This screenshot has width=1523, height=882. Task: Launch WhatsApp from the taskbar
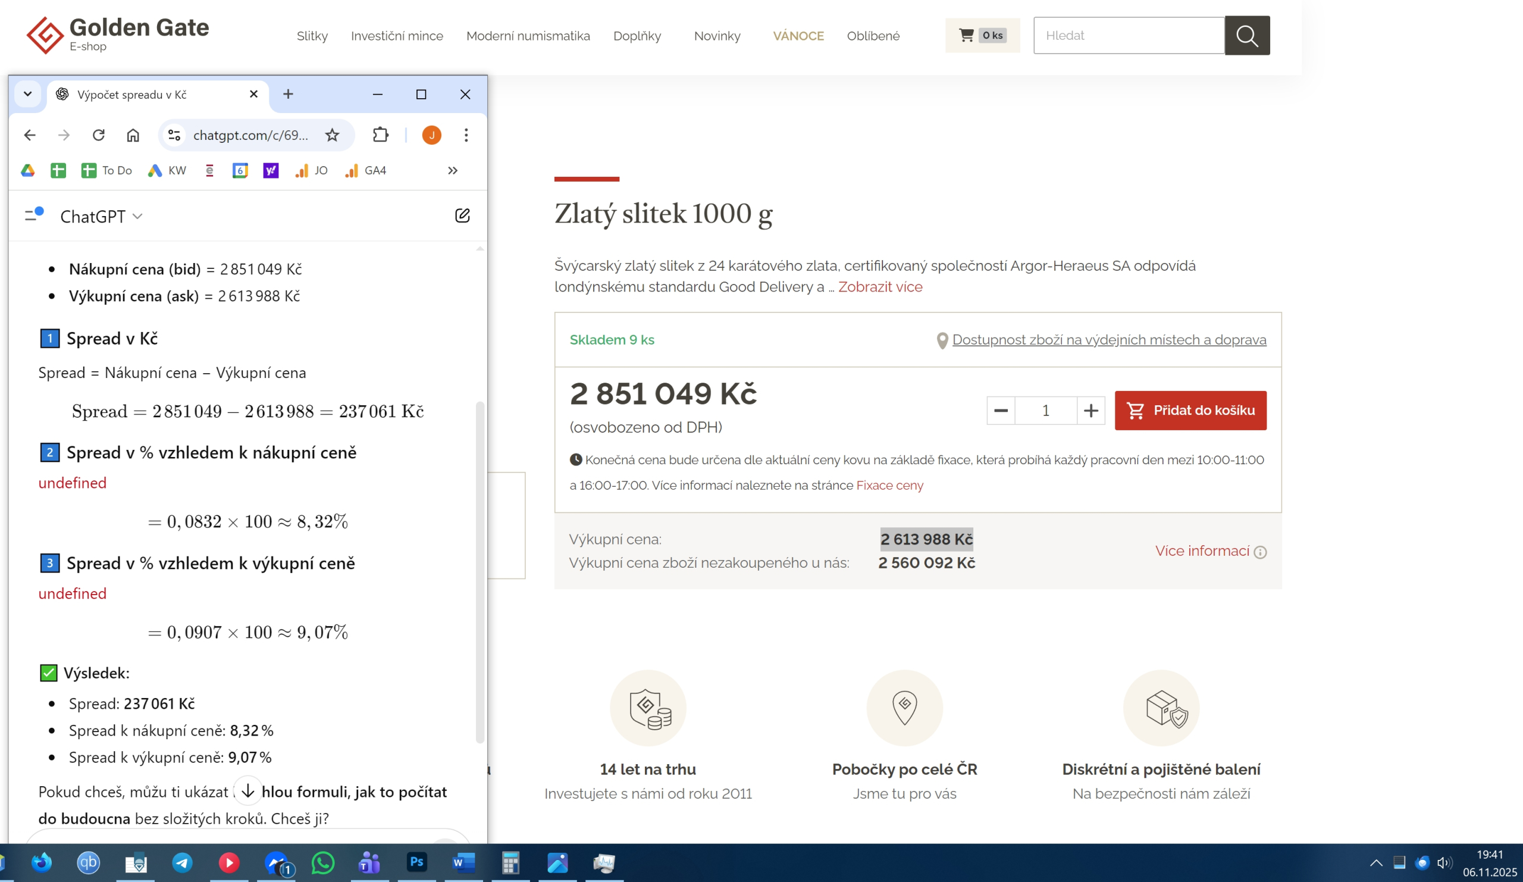click(x=322, y=862)
